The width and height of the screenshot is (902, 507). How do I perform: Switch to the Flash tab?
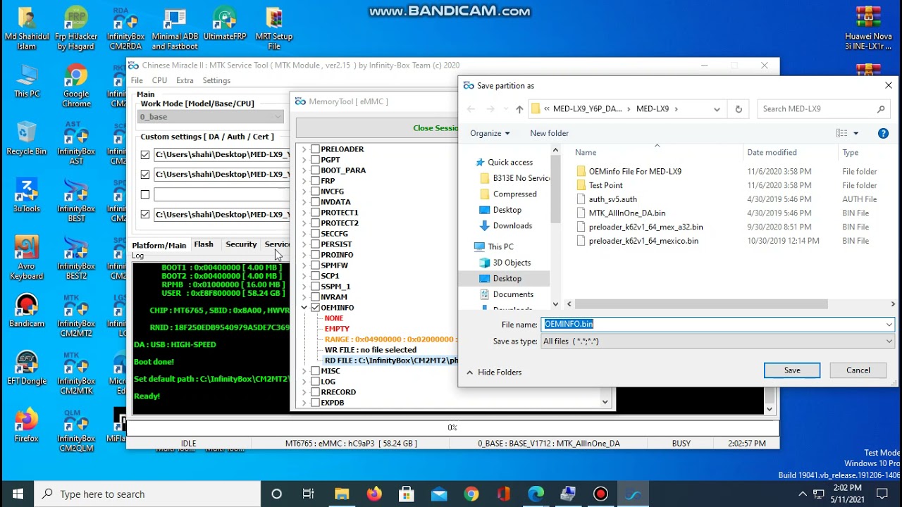click(204, 244)
